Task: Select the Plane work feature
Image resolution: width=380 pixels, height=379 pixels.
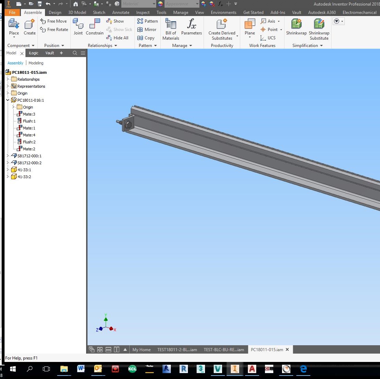Action: 250,27
